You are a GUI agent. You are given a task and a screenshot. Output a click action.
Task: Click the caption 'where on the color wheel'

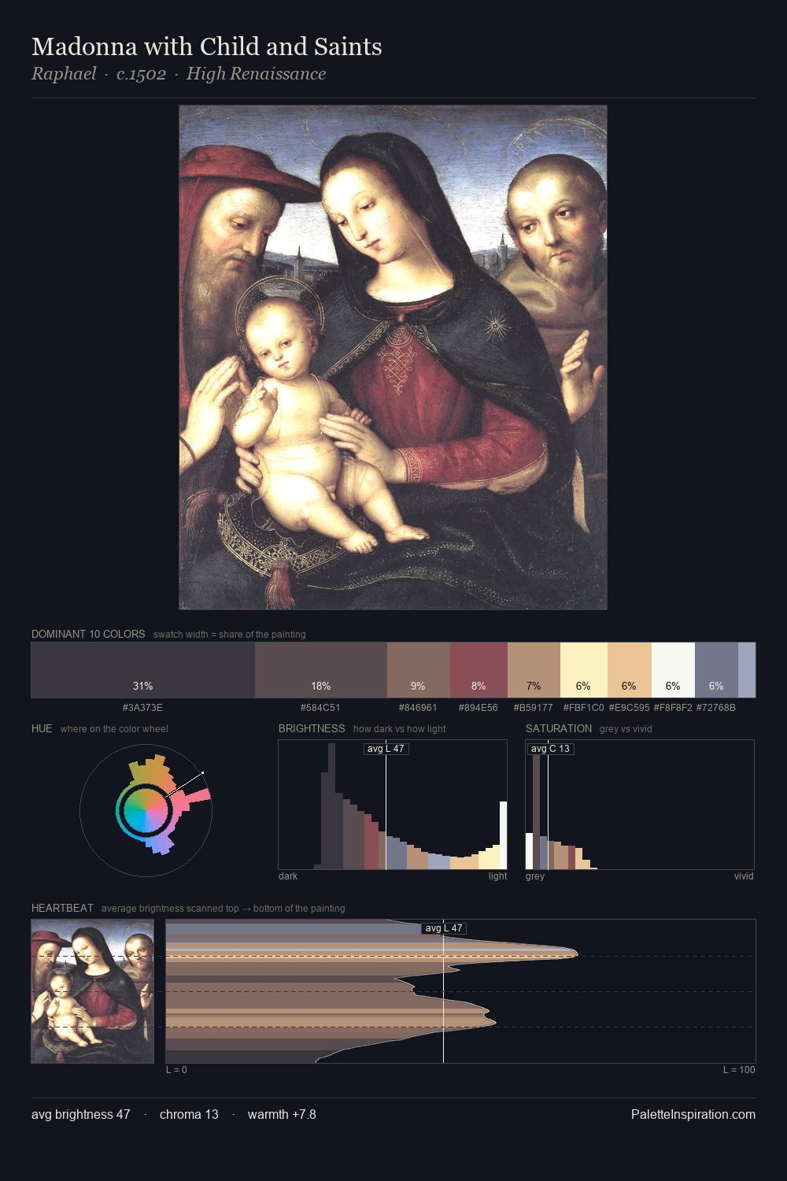click(x=114, y=729)
